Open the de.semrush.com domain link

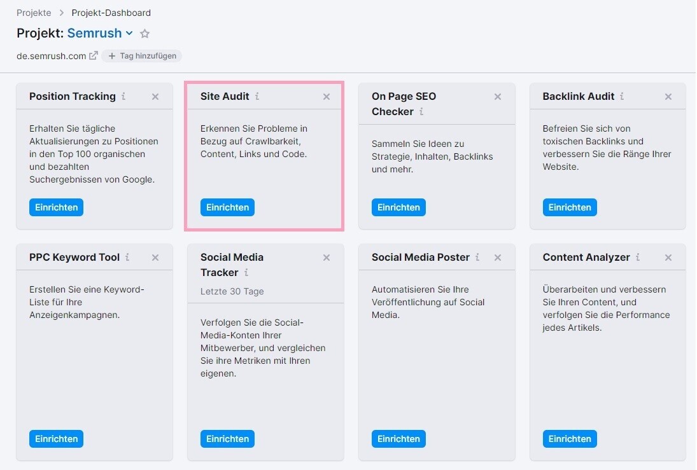tap(51, 55)
